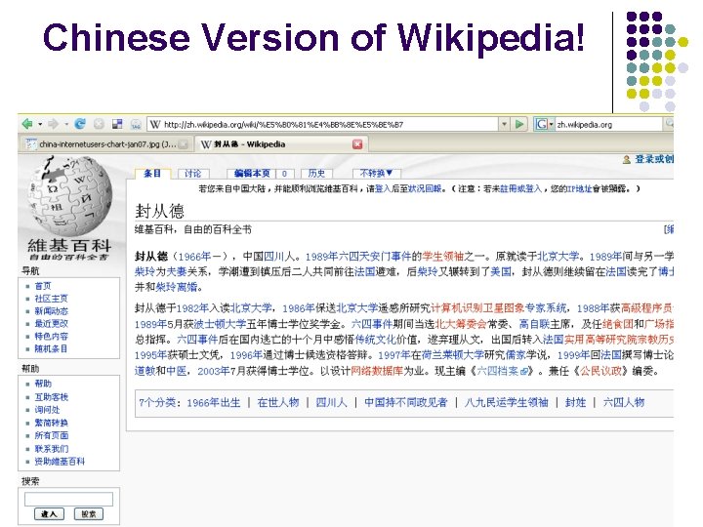
Task: Open 联系我们 contact link
Action: 51,448
